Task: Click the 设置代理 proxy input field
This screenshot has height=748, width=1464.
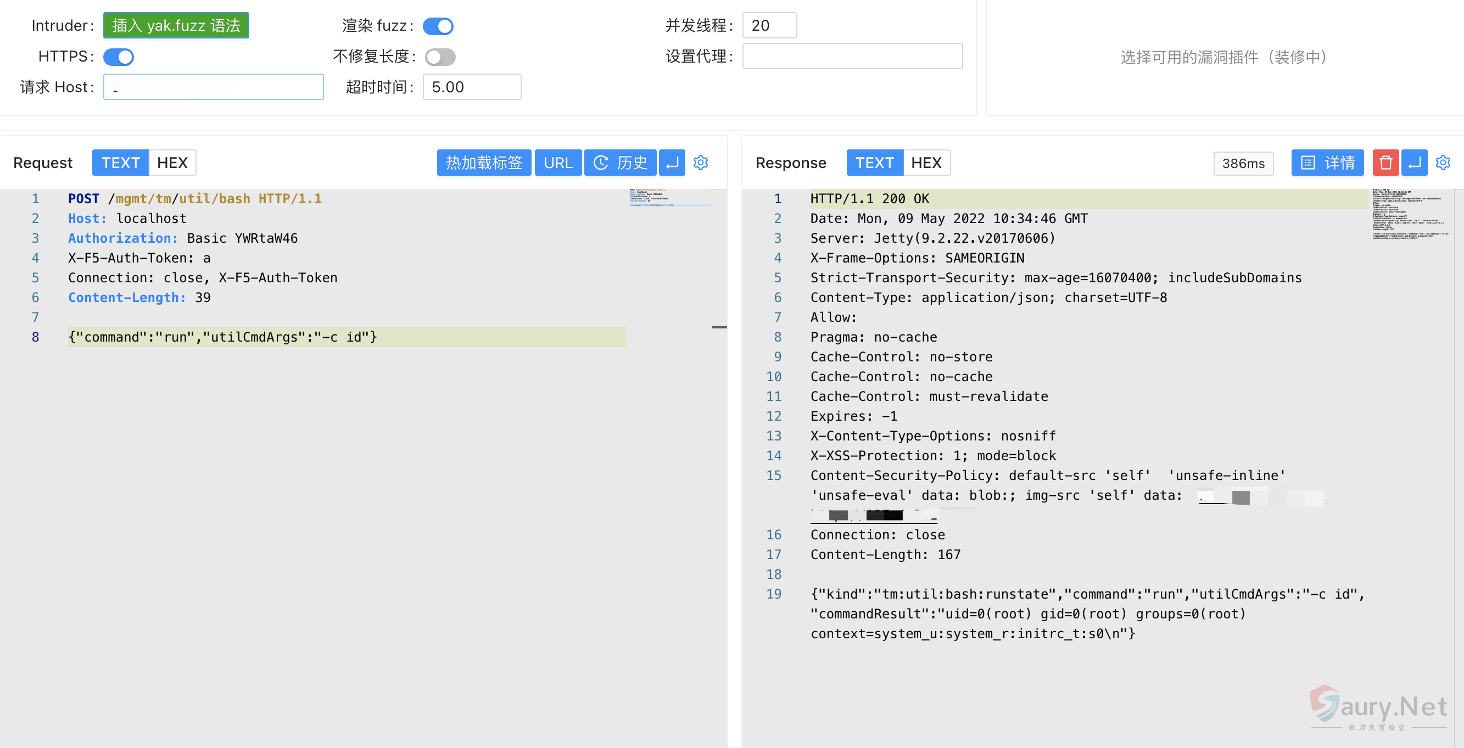Action: (x=852, y=56)
